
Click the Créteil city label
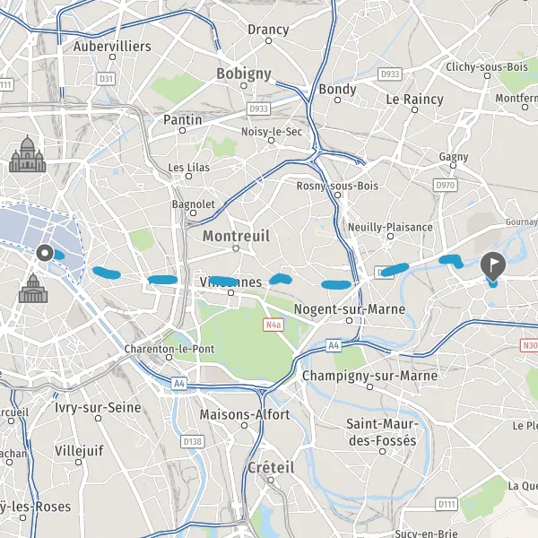point(271,468)
